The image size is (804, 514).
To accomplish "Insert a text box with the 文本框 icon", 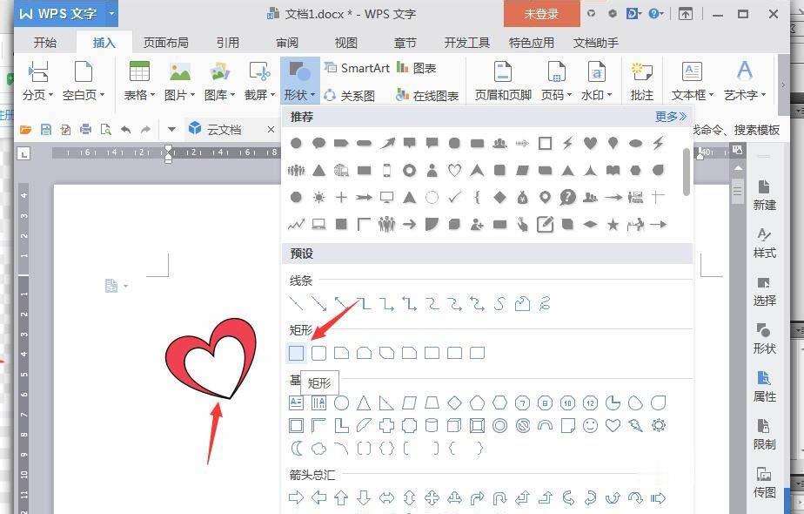I will [690, 74].
